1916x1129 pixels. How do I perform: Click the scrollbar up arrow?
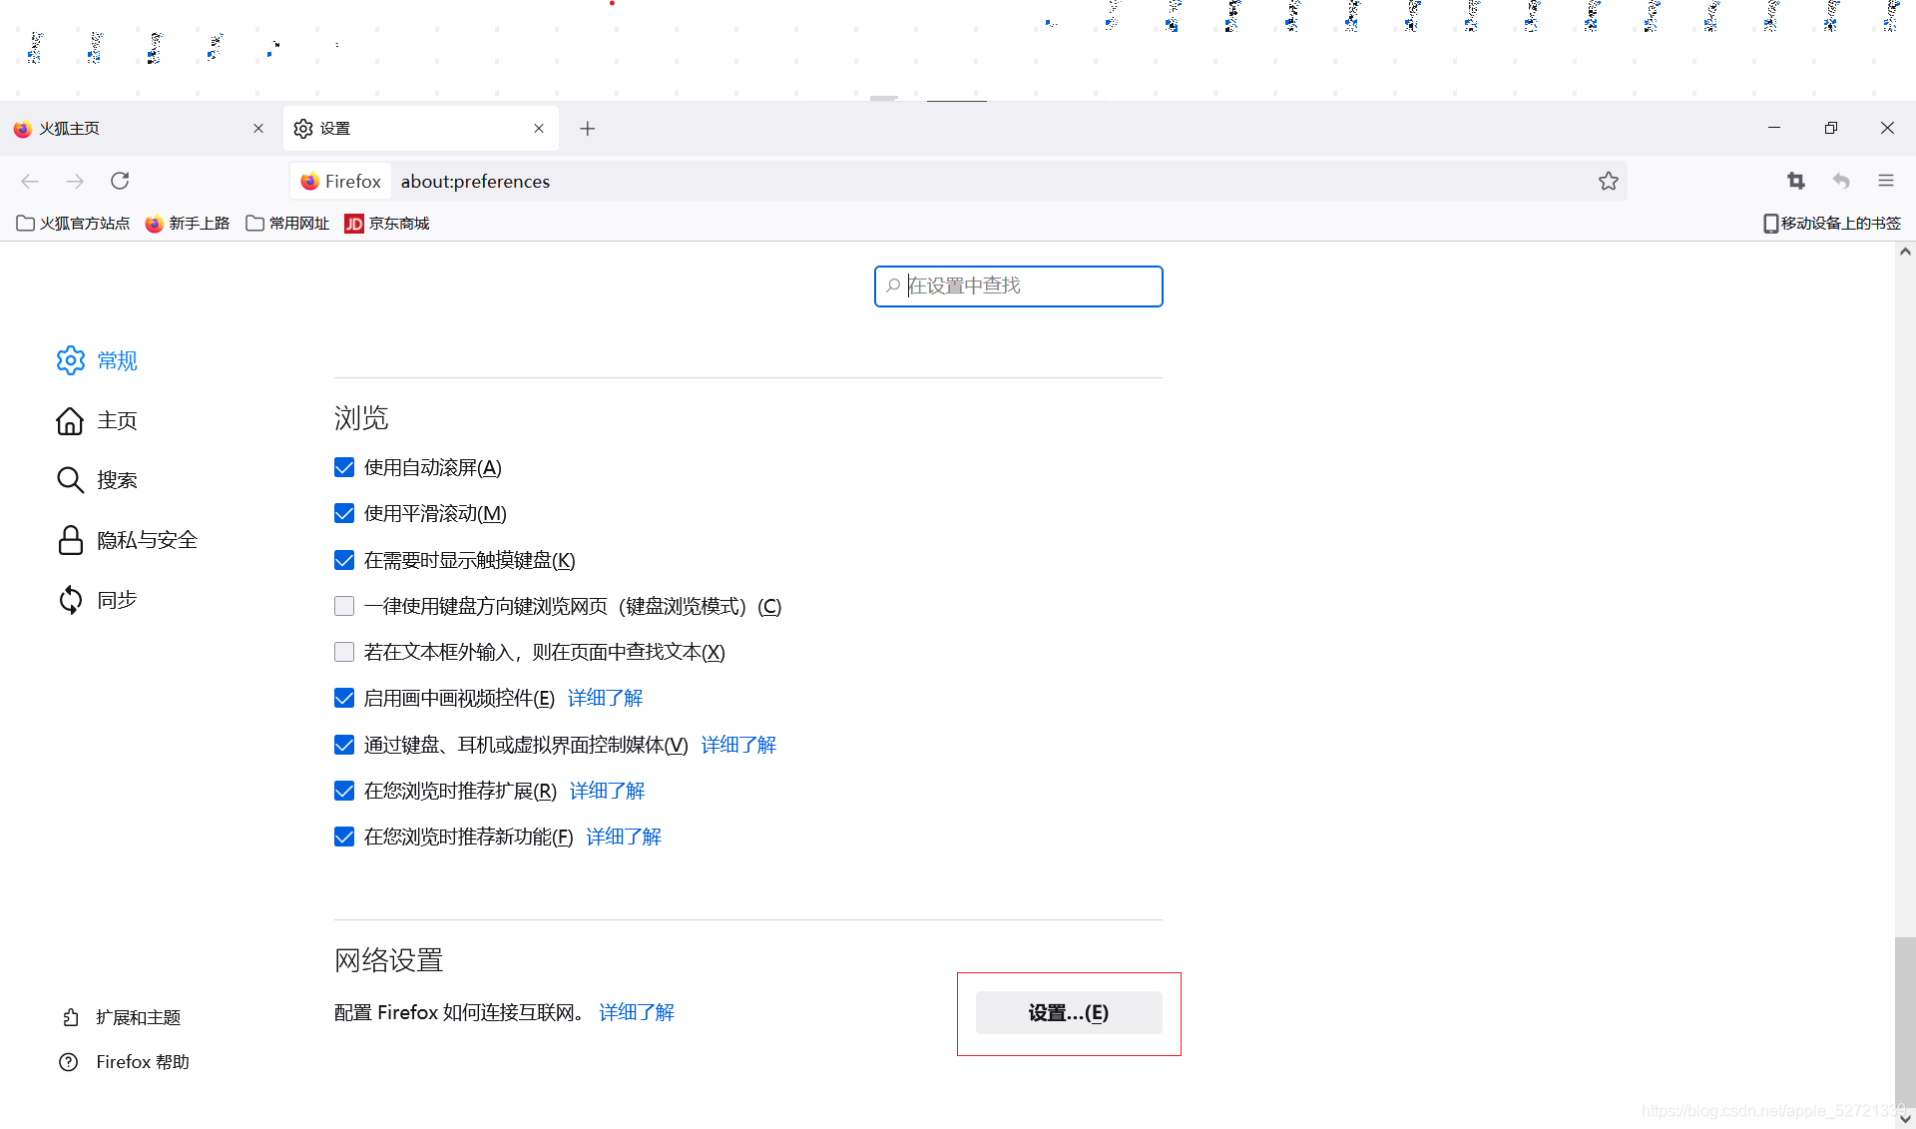click(1905, 252)
